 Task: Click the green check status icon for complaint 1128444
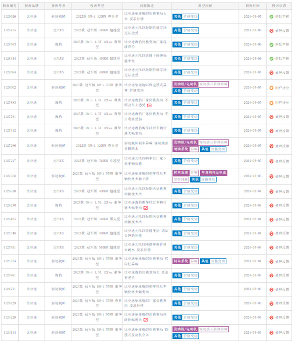pyautogui.click(x=271, y=59)
